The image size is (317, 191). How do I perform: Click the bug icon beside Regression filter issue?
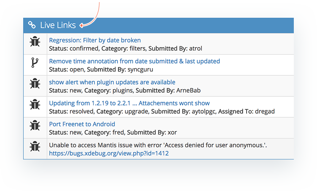(x=35, y=42)
